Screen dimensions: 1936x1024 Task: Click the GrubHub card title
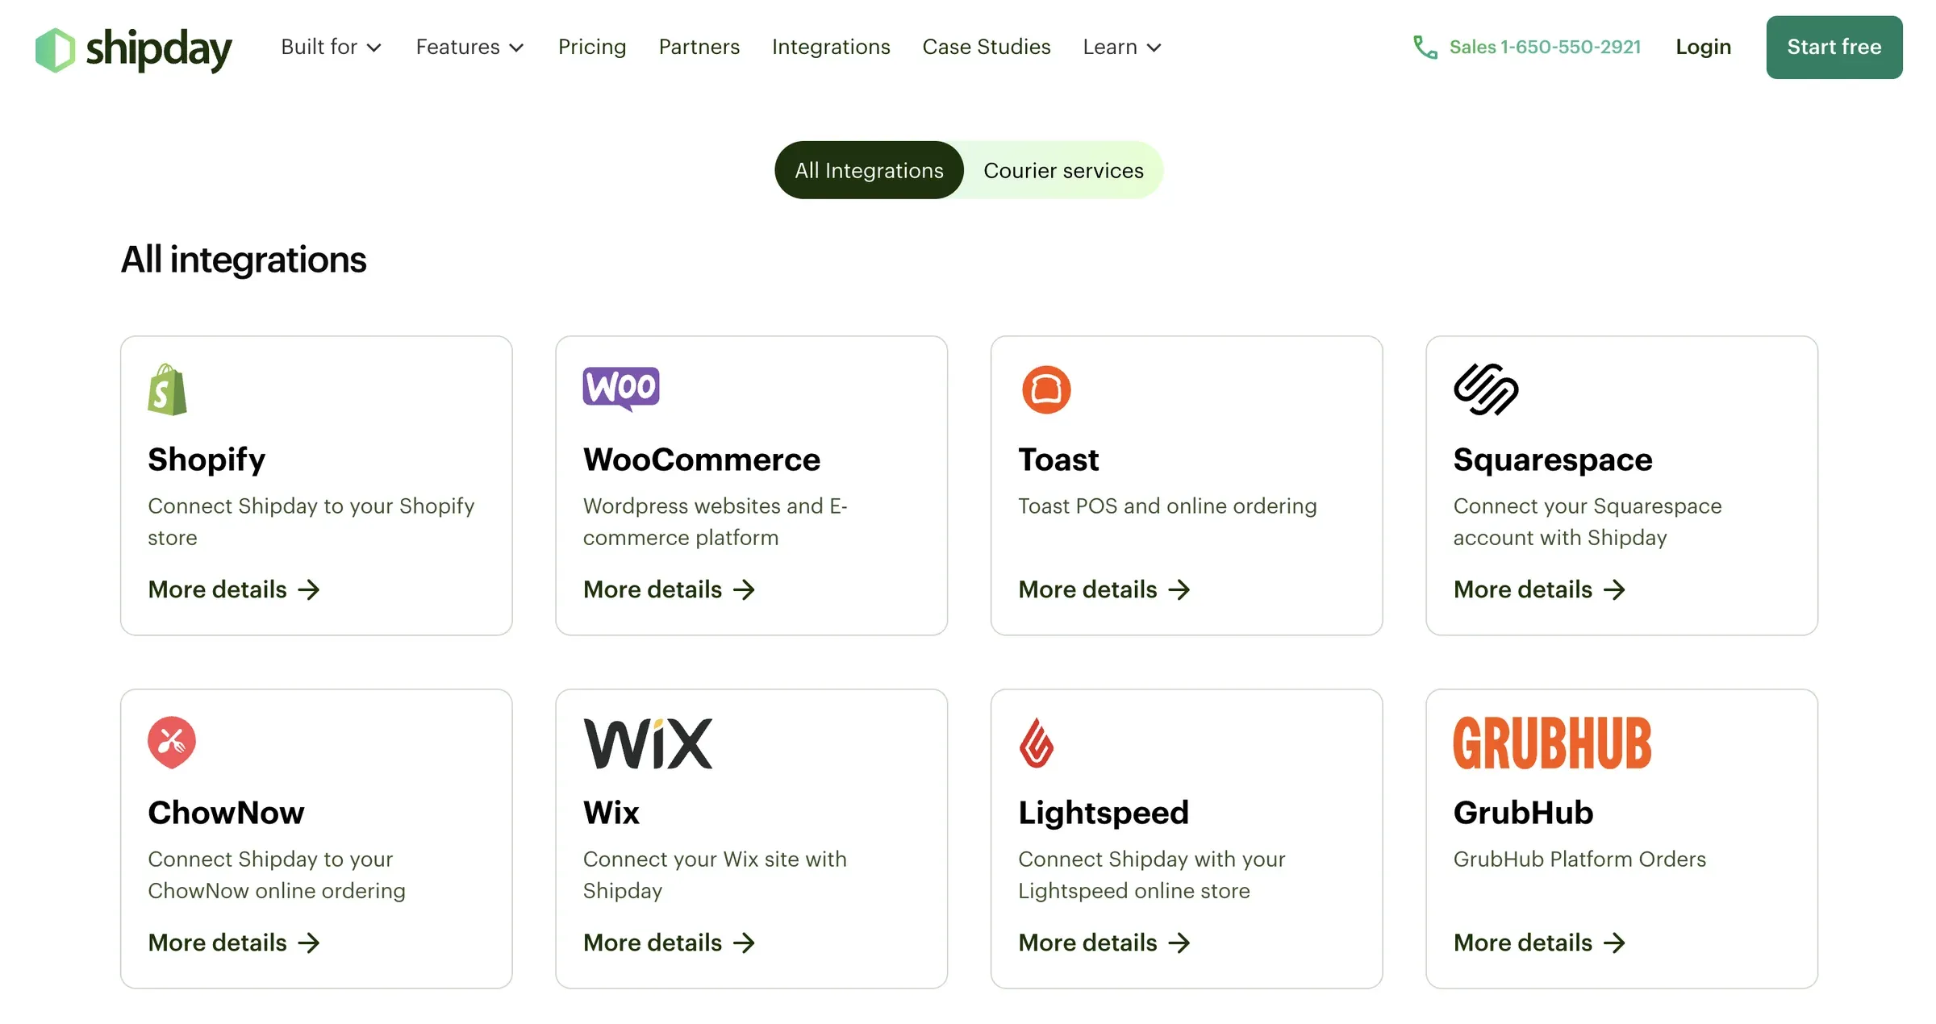pyautogui.click(x=1523, y=813)
